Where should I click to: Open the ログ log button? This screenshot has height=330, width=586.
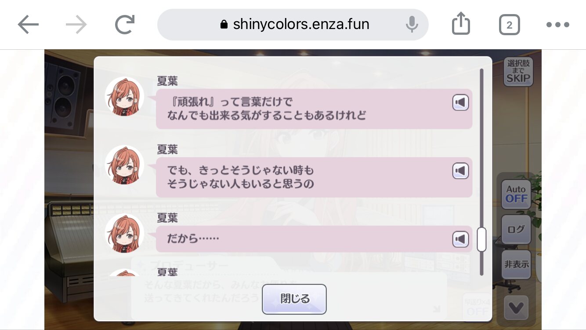[x=516, y=230]
